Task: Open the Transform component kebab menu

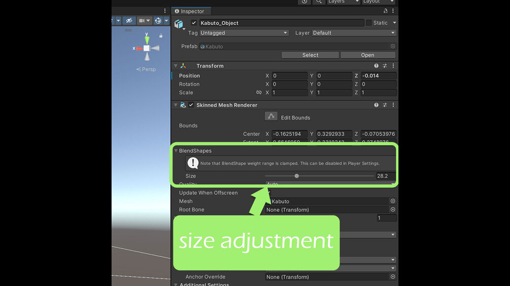Action: 393,66
